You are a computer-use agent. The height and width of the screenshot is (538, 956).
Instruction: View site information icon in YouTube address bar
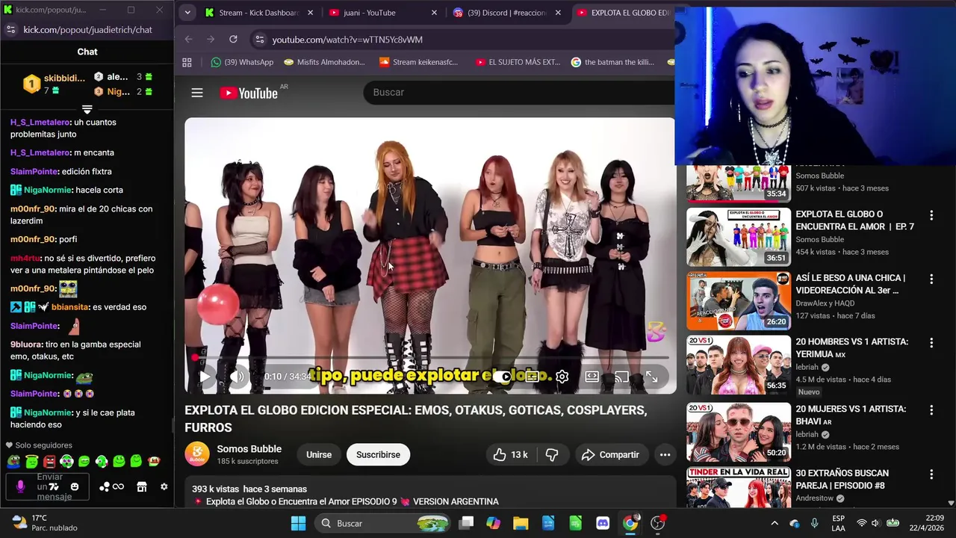point(259,40)
